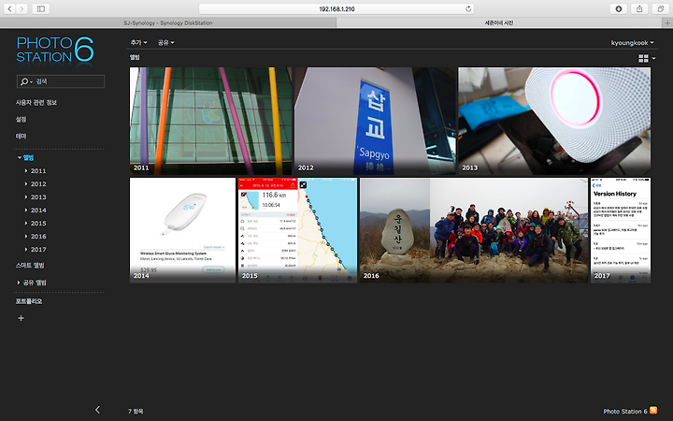Select the 세준이네 사진 tab
The width and height of the screenshot is (673, 421).
pos(499,22)
